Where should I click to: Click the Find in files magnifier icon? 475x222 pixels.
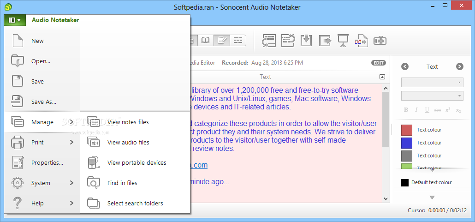tap(93, 183)
